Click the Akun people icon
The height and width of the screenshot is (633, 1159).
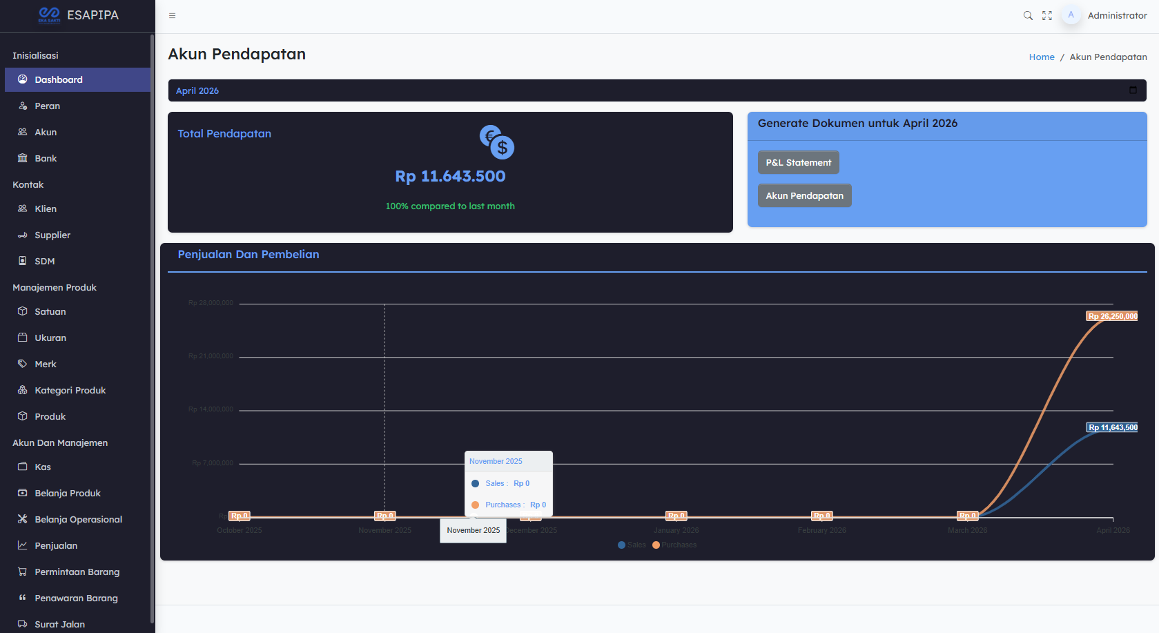click(23, 132)
